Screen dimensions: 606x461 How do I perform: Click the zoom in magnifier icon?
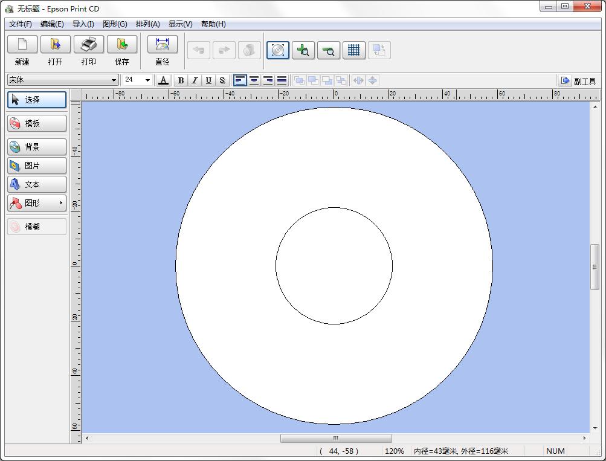[303, 50]
